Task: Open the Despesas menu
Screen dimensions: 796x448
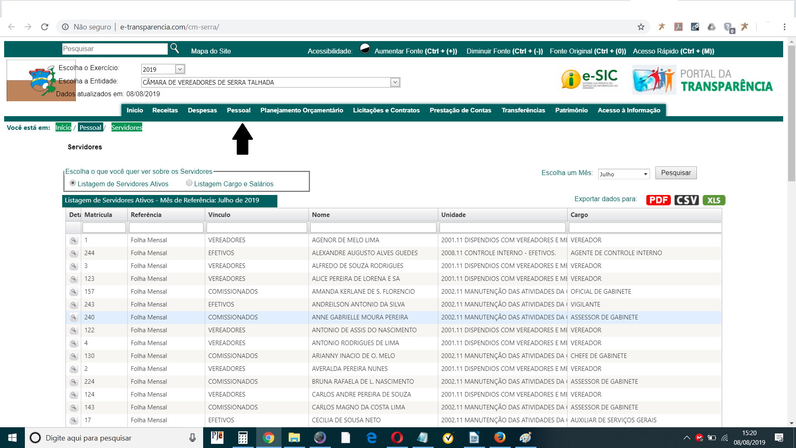Action: (x=202, y=110)
